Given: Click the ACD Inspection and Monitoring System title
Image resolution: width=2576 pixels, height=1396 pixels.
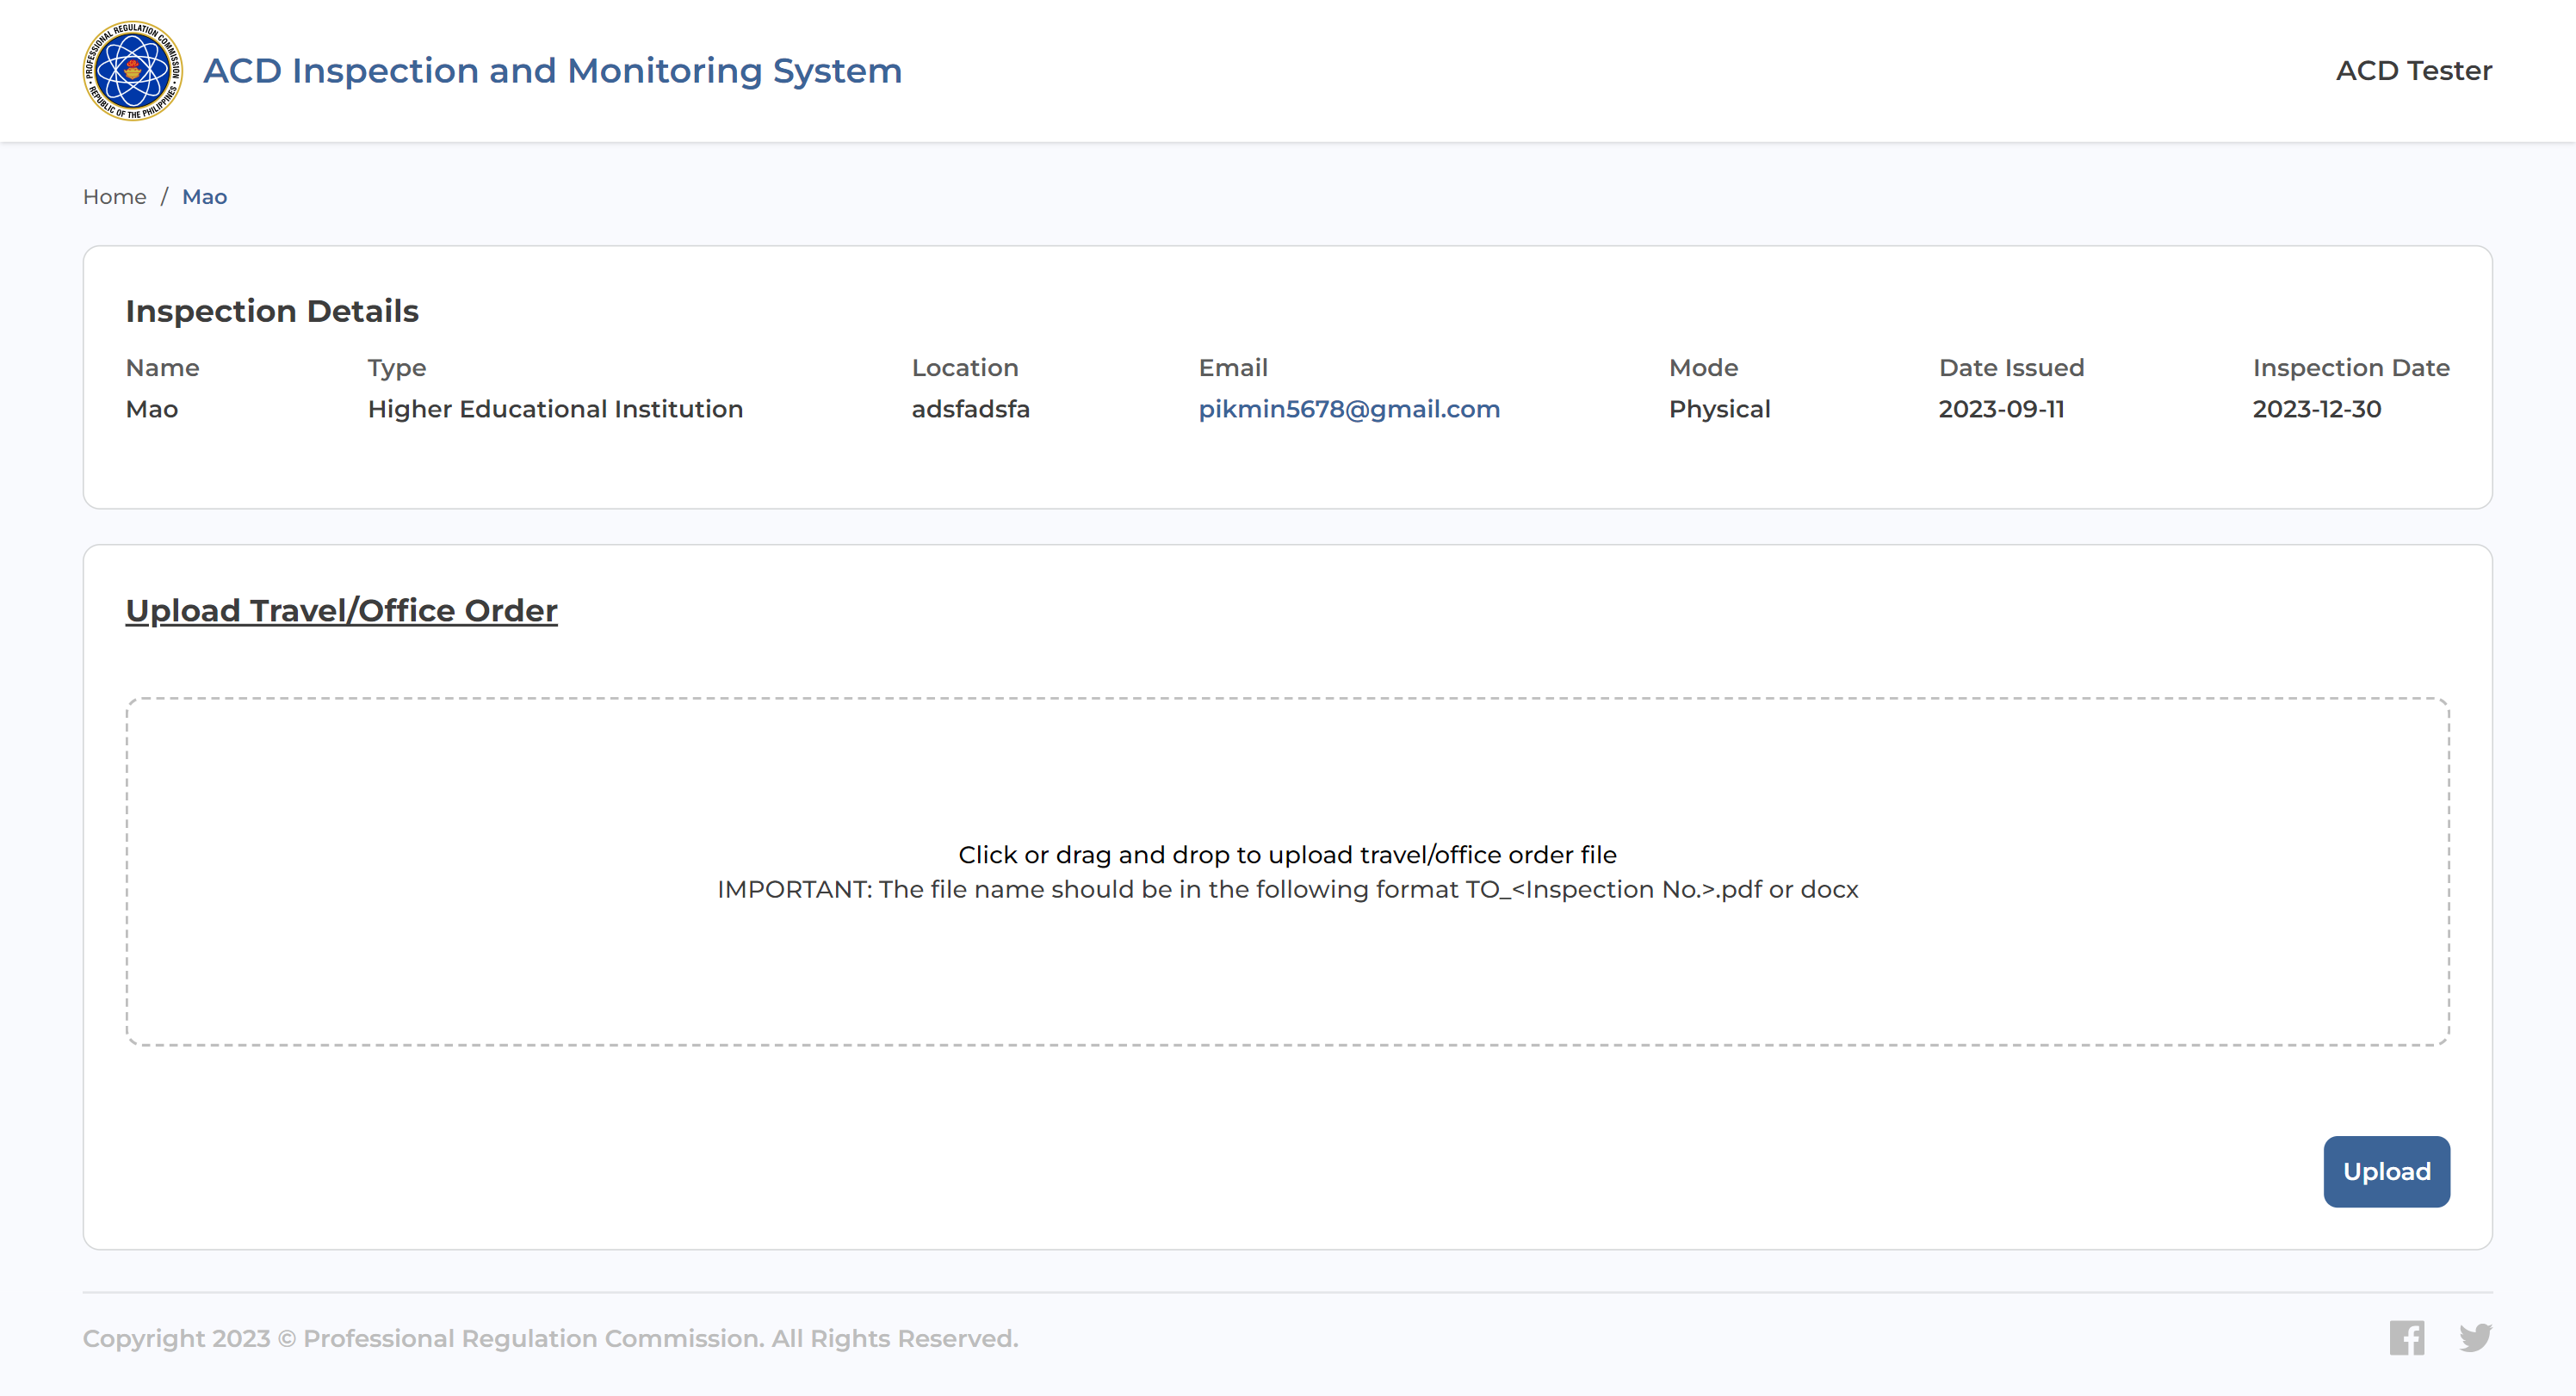Looking at the screenshot, I should coord(552,71).
